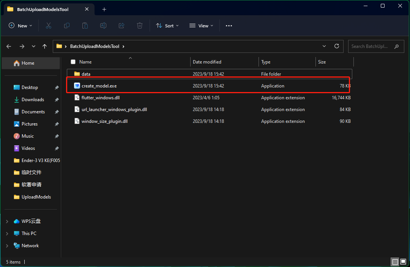The width and height of the screenshot is (410, 267).
Task: Toggle the select-all checkbox beside Name
Action: tap(73, 62)
